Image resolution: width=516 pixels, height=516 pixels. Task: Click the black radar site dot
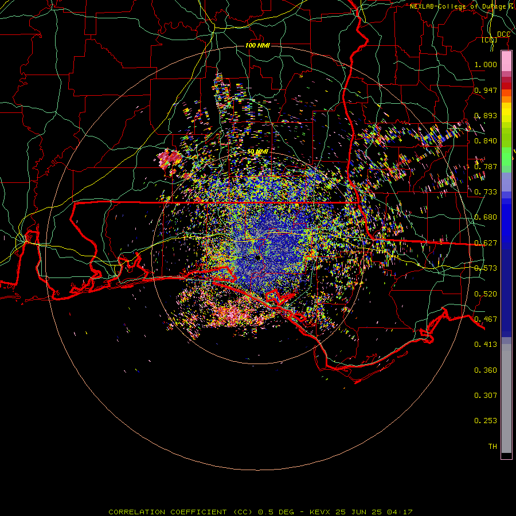pos(257,257)
